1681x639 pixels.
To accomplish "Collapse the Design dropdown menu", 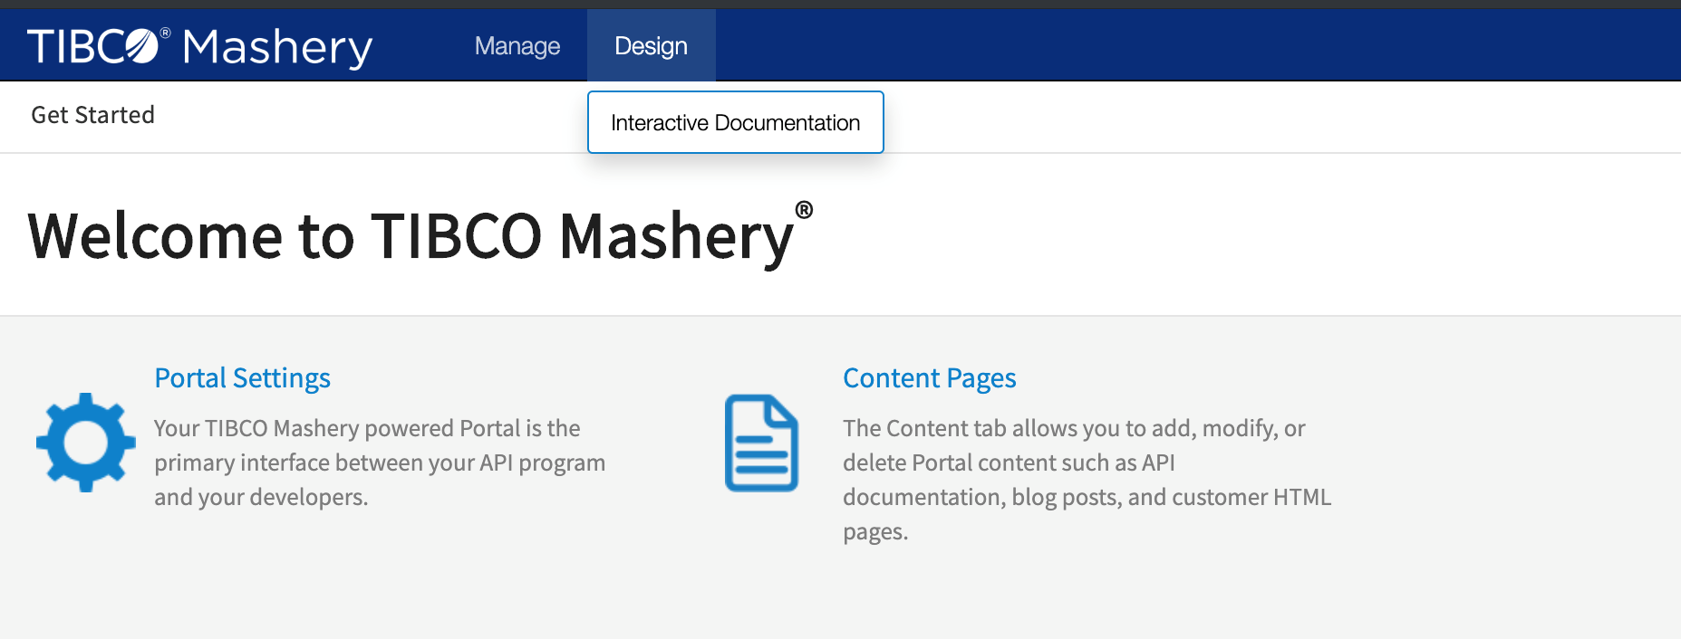I will pos(651,46).
